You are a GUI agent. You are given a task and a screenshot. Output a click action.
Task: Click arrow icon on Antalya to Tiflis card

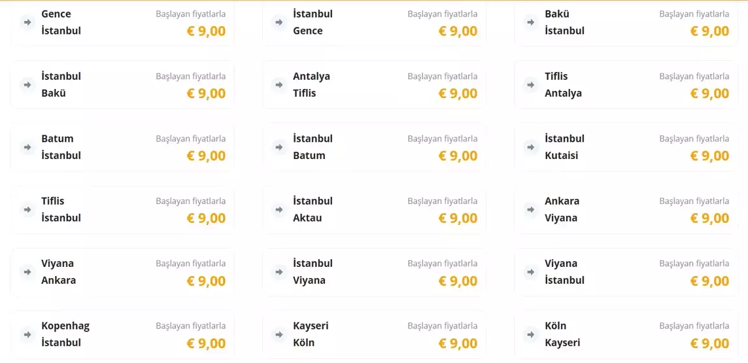coord(279,84)
